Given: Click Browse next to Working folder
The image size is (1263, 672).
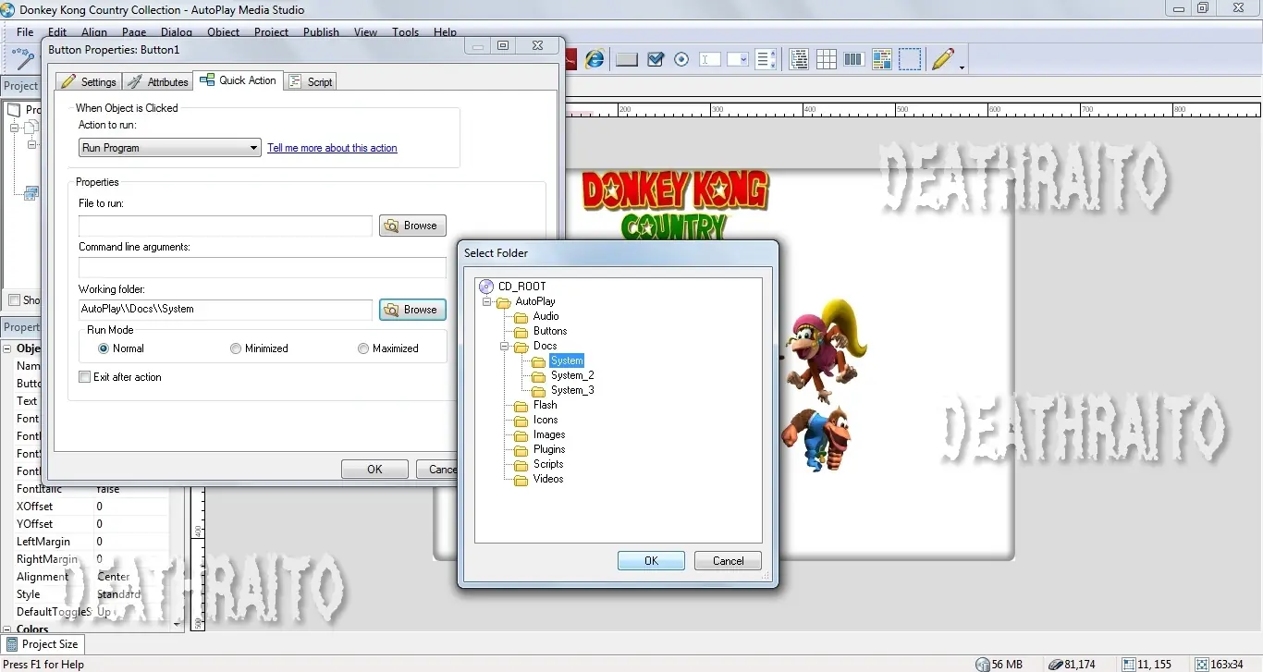Looking at the screenshot, I should coord(412,310).
